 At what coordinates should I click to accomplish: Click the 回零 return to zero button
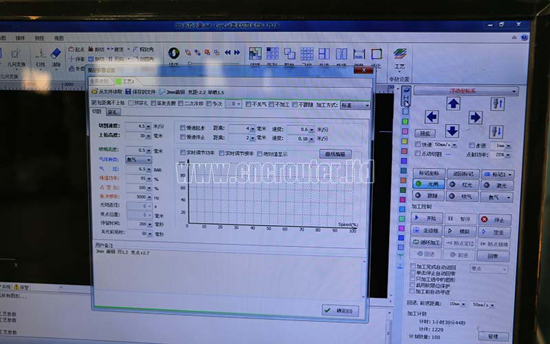pyautogui.click(x=493, y=256)
